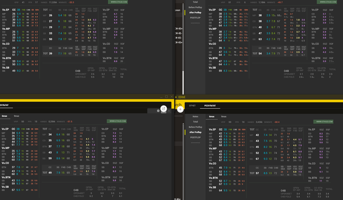Click WWW.GTHUD.COM link in the bottom-right window

point(323,122)
